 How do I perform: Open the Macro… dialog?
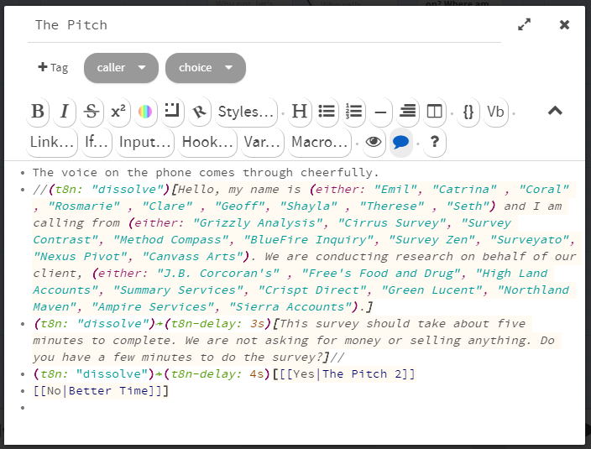click(319, 143)
